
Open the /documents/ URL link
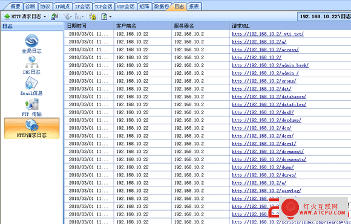coord(269,159)
